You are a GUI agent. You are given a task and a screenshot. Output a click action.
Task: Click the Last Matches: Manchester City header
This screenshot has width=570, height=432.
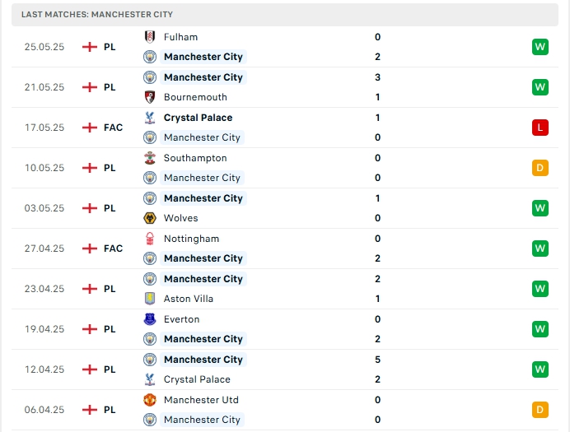tap(97, 14)
